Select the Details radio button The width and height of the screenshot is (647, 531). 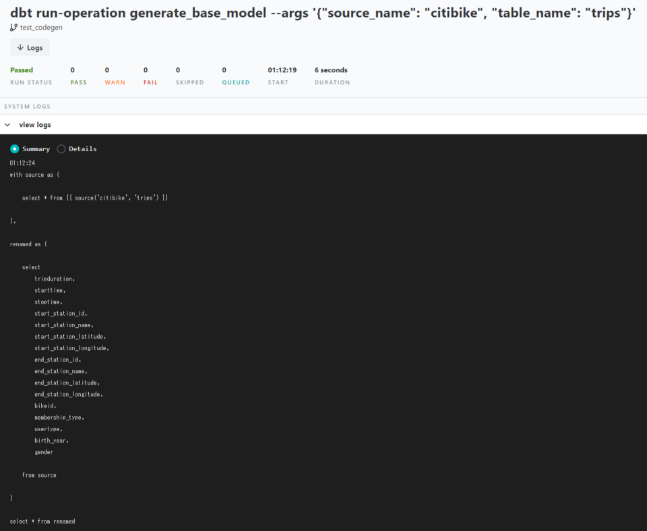(61, 148)
